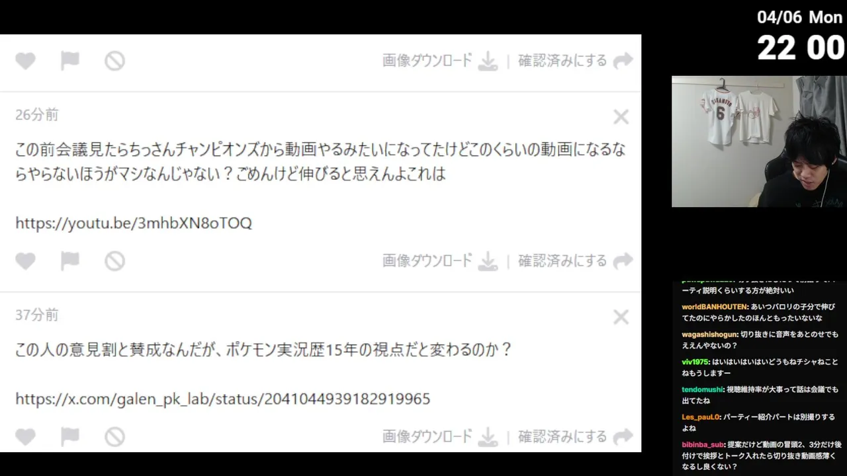Block the top message sender via the ban icon
The image size is (847, 476).
click(x=114, y=61)
